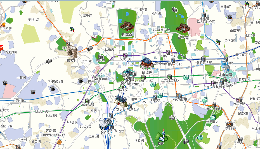Image resolution: width=260 pixels, height=149 pixels.
Task: Click the 景福宫 palace landmark icon
Action: click(x=127, y=26)
